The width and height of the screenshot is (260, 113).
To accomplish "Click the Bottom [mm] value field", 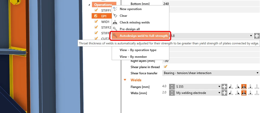I will click(211, 4).
